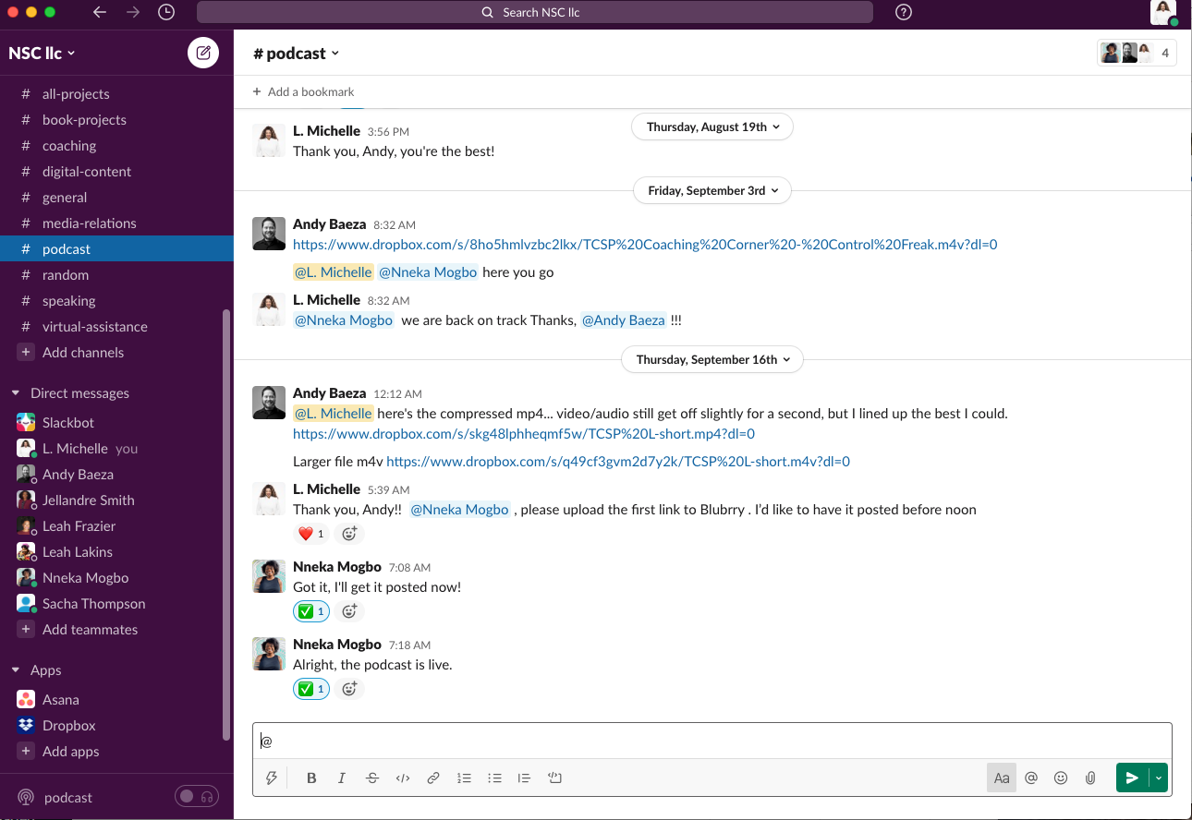1192x820 pixels.
Task: Toggle the podcast huddle headphones switch
Action: tap(197, 797)
